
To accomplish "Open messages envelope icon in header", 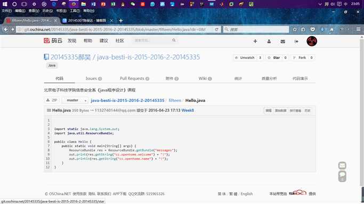I will click(x=282, y=41).
